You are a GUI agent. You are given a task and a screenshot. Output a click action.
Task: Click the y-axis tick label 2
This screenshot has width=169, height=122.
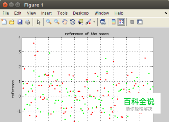20,67
